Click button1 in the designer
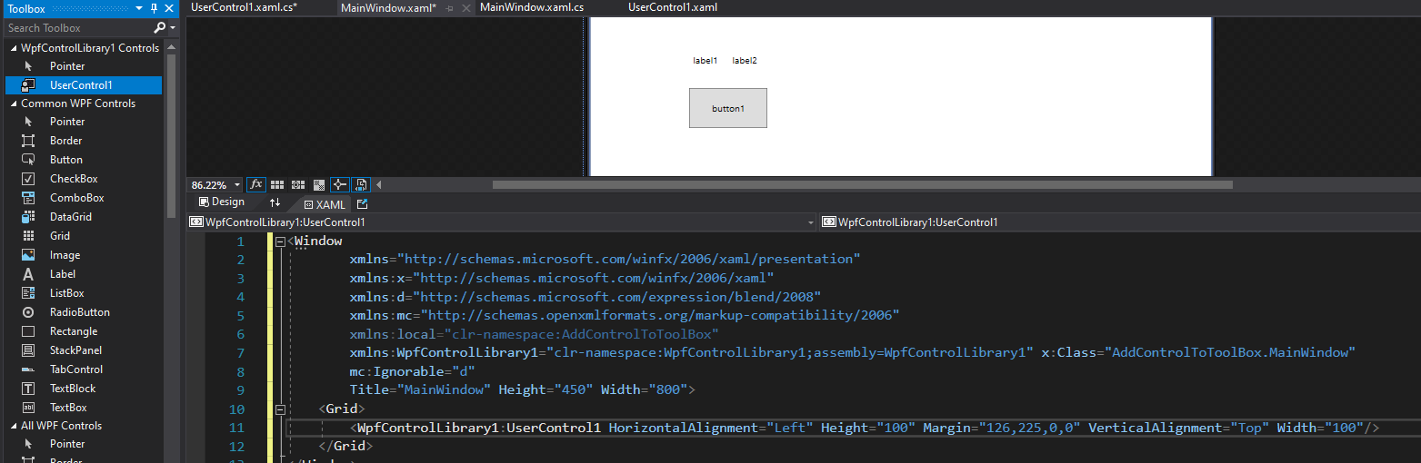 coord(728,108)
